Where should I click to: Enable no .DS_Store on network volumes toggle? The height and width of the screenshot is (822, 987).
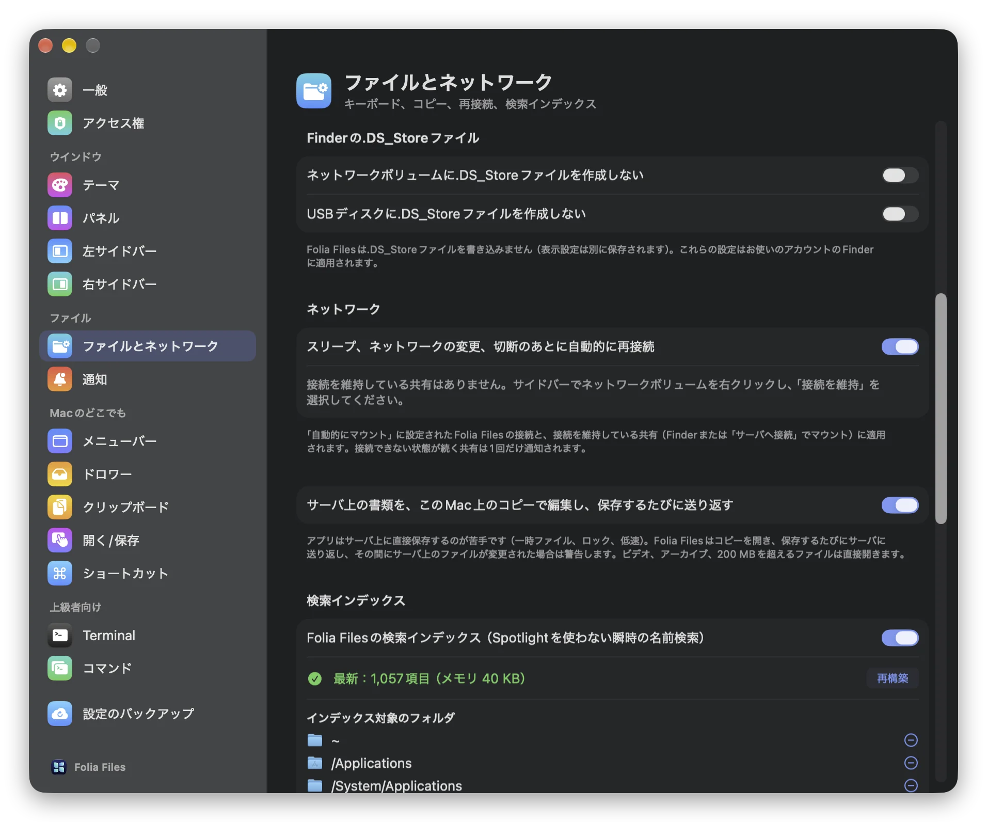click(x=900, y=175)
